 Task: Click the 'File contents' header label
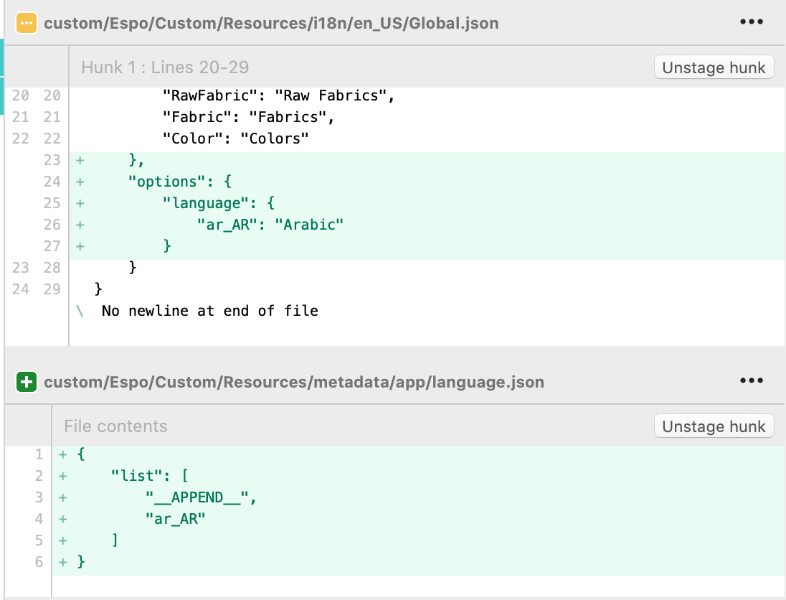pyautogui.click(x=115, y=426)
